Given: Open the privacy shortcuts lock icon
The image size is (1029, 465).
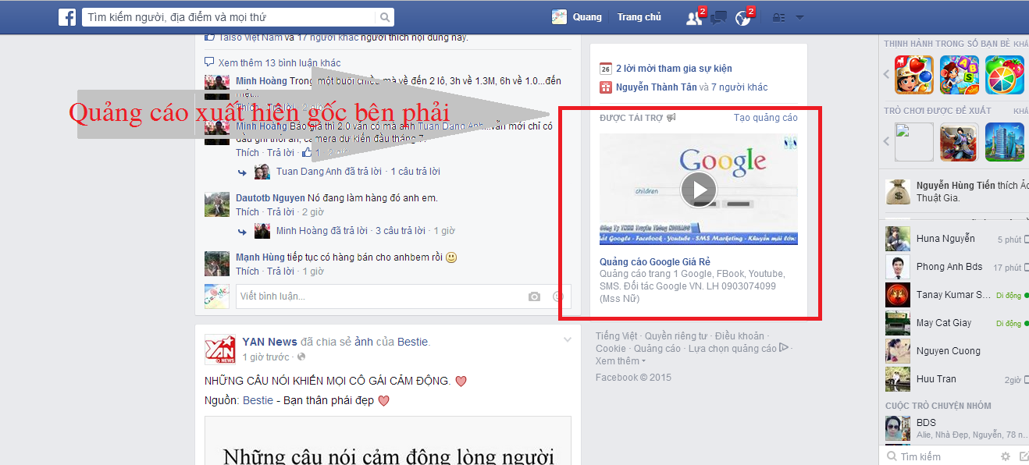Looking at the screenshot, I should [778, 18].
